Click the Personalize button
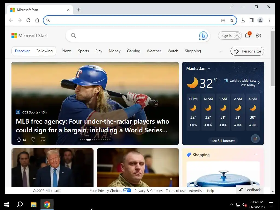Viewport: 280px width, 210px height. coord(247,51)
